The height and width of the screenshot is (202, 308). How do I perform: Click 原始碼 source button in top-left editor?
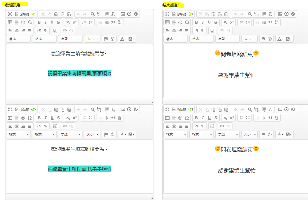point(22,14)
